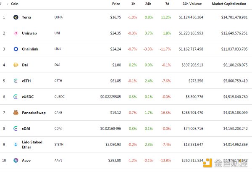Click the Aave coin logo
The height and width of the screenshot is (172, 252).
coord(16,160)
